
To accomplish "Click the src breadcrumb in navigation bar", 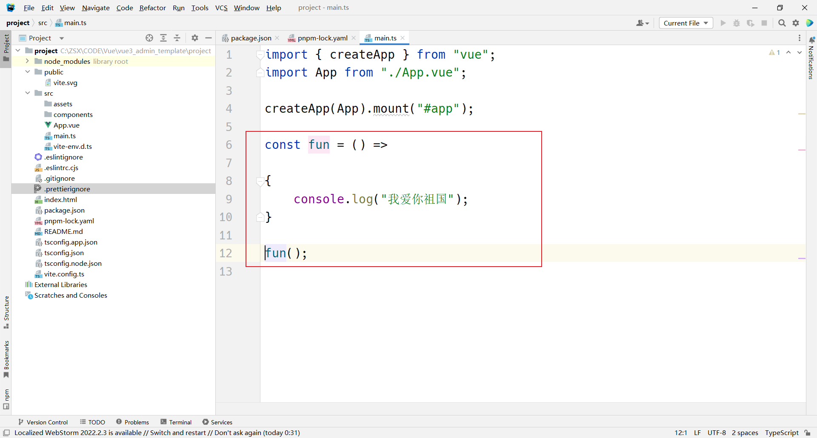I will [43, 23].
